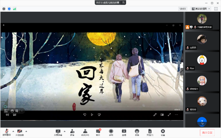
Task: Toggle the microphone mute button
Action: [6, 132]
